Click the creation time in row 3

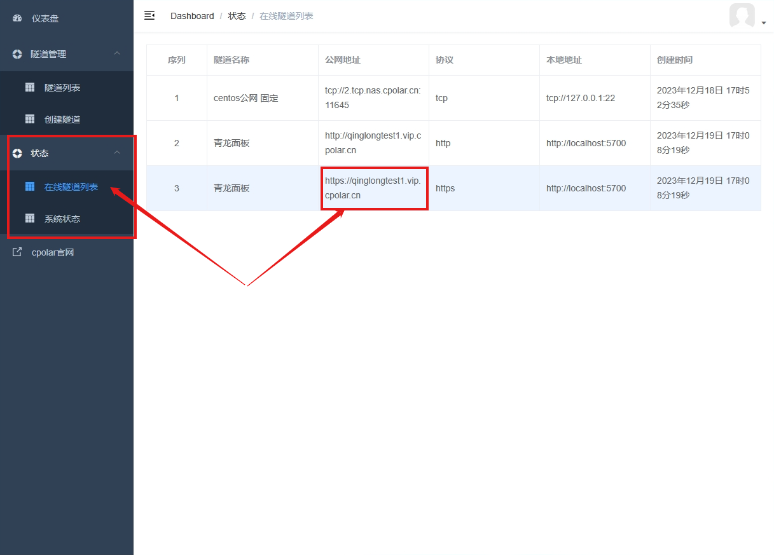[703, 188]
